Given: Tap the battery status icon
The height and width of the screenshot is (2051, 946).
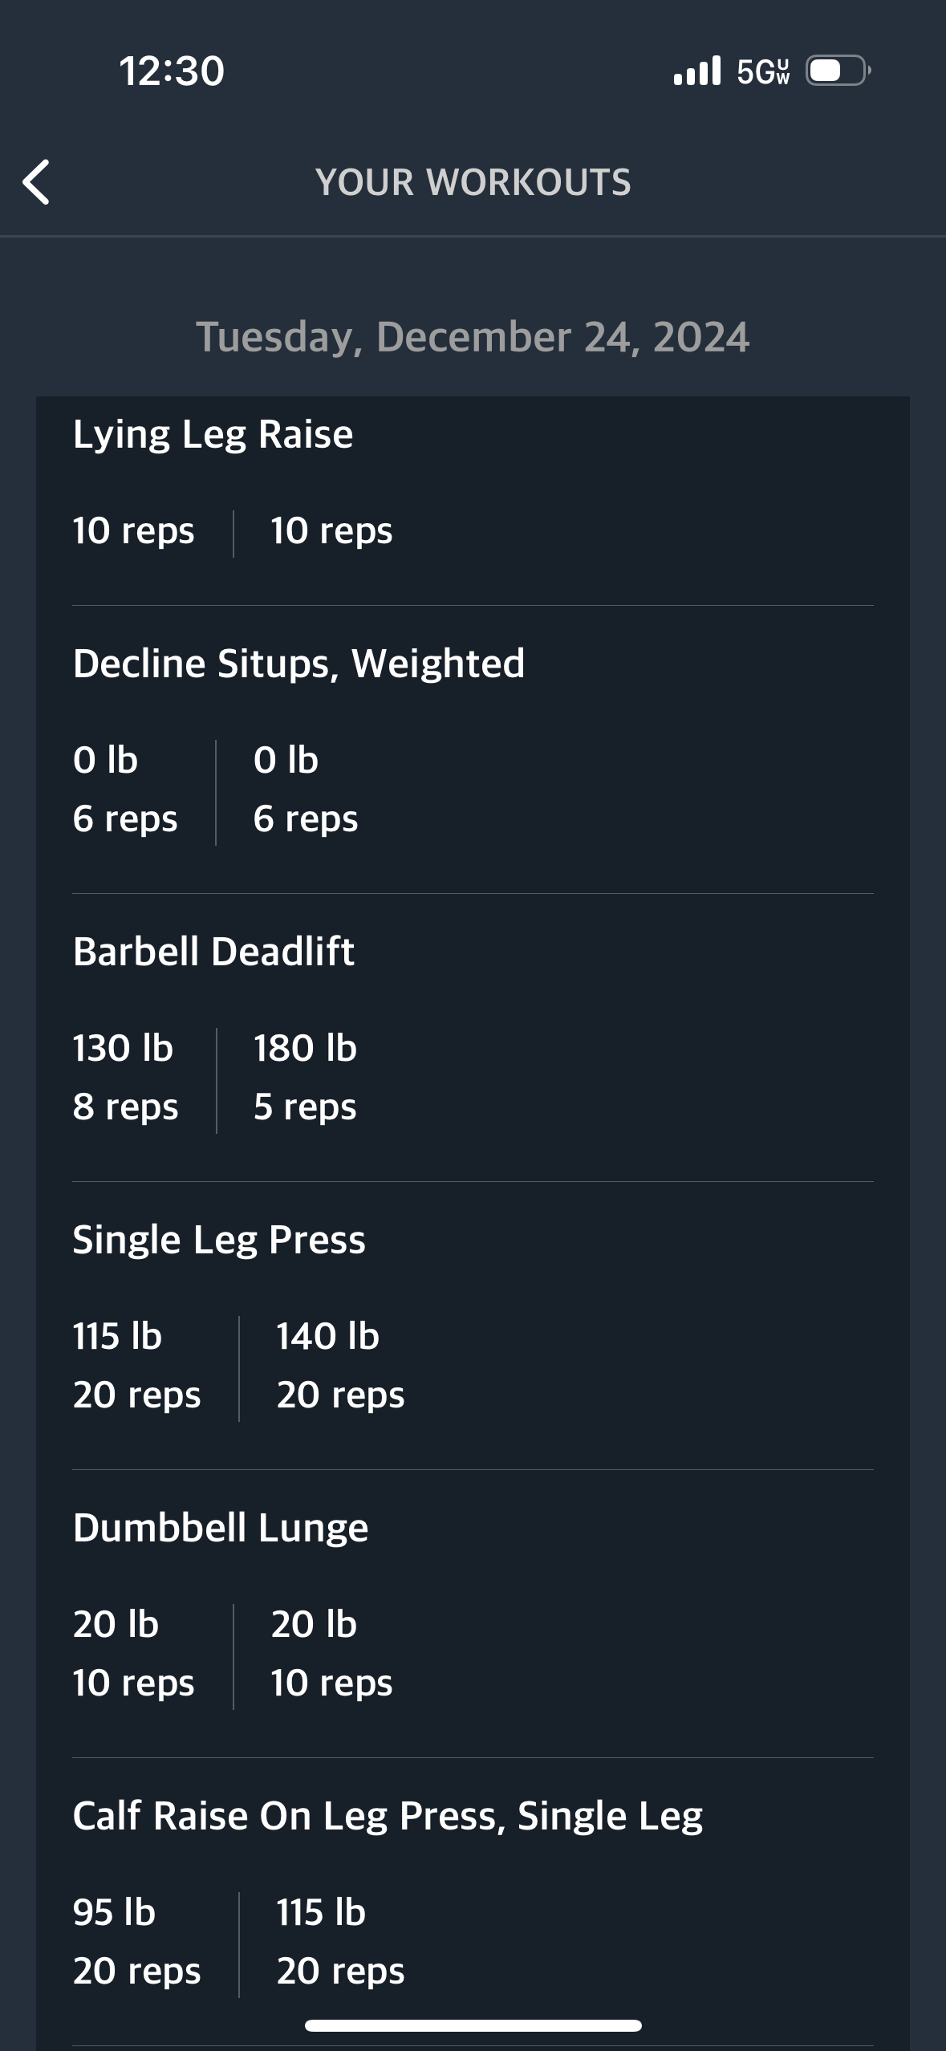Looking at the screenshot, I should pyautogui.click(x=838, y=71).
